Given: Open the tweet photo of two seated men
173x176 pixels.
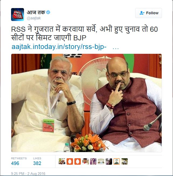Looking at the screenshot, I should [86, 103].
